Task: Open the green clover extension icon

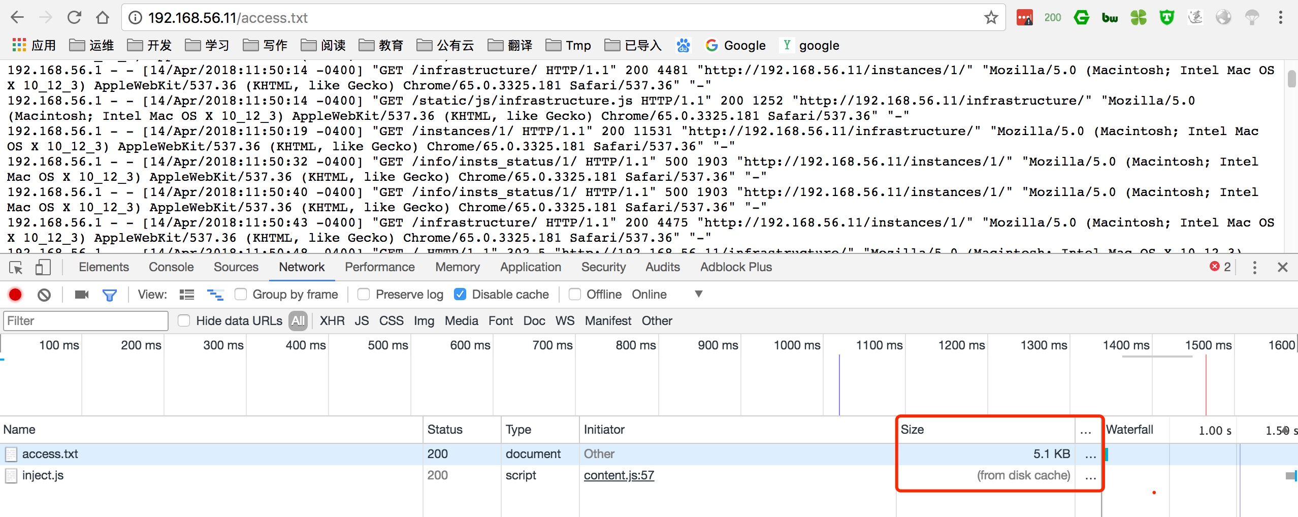Action: click(1139, 18)
